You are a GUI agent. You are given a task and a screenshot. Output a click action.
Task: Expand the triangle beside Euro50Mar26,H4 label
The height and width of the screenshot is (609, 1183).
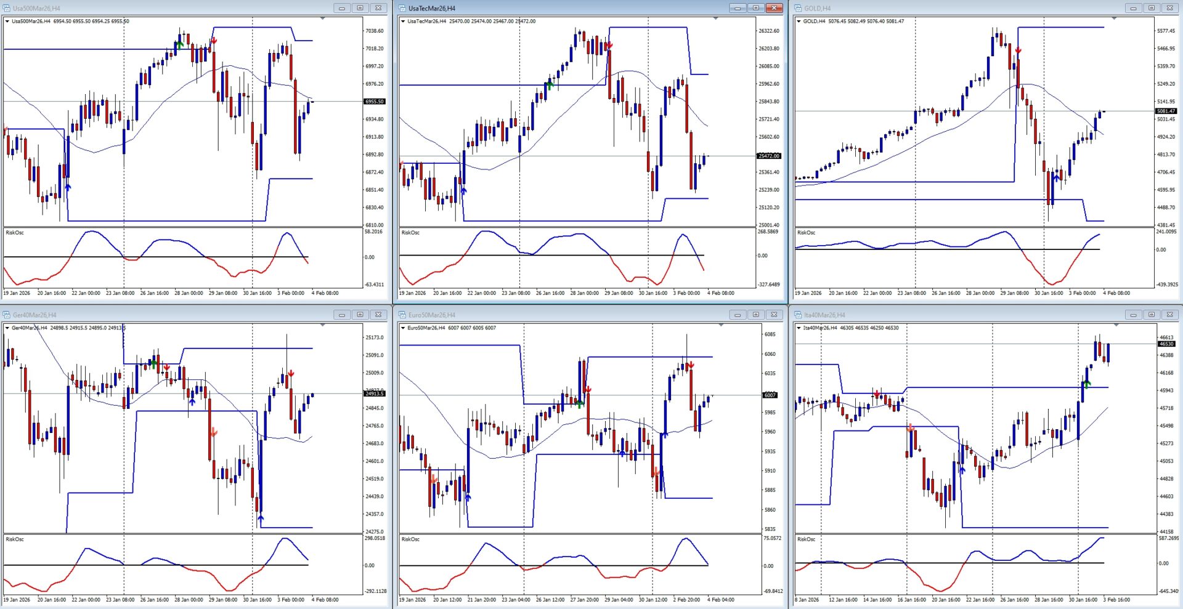point(402,328)
